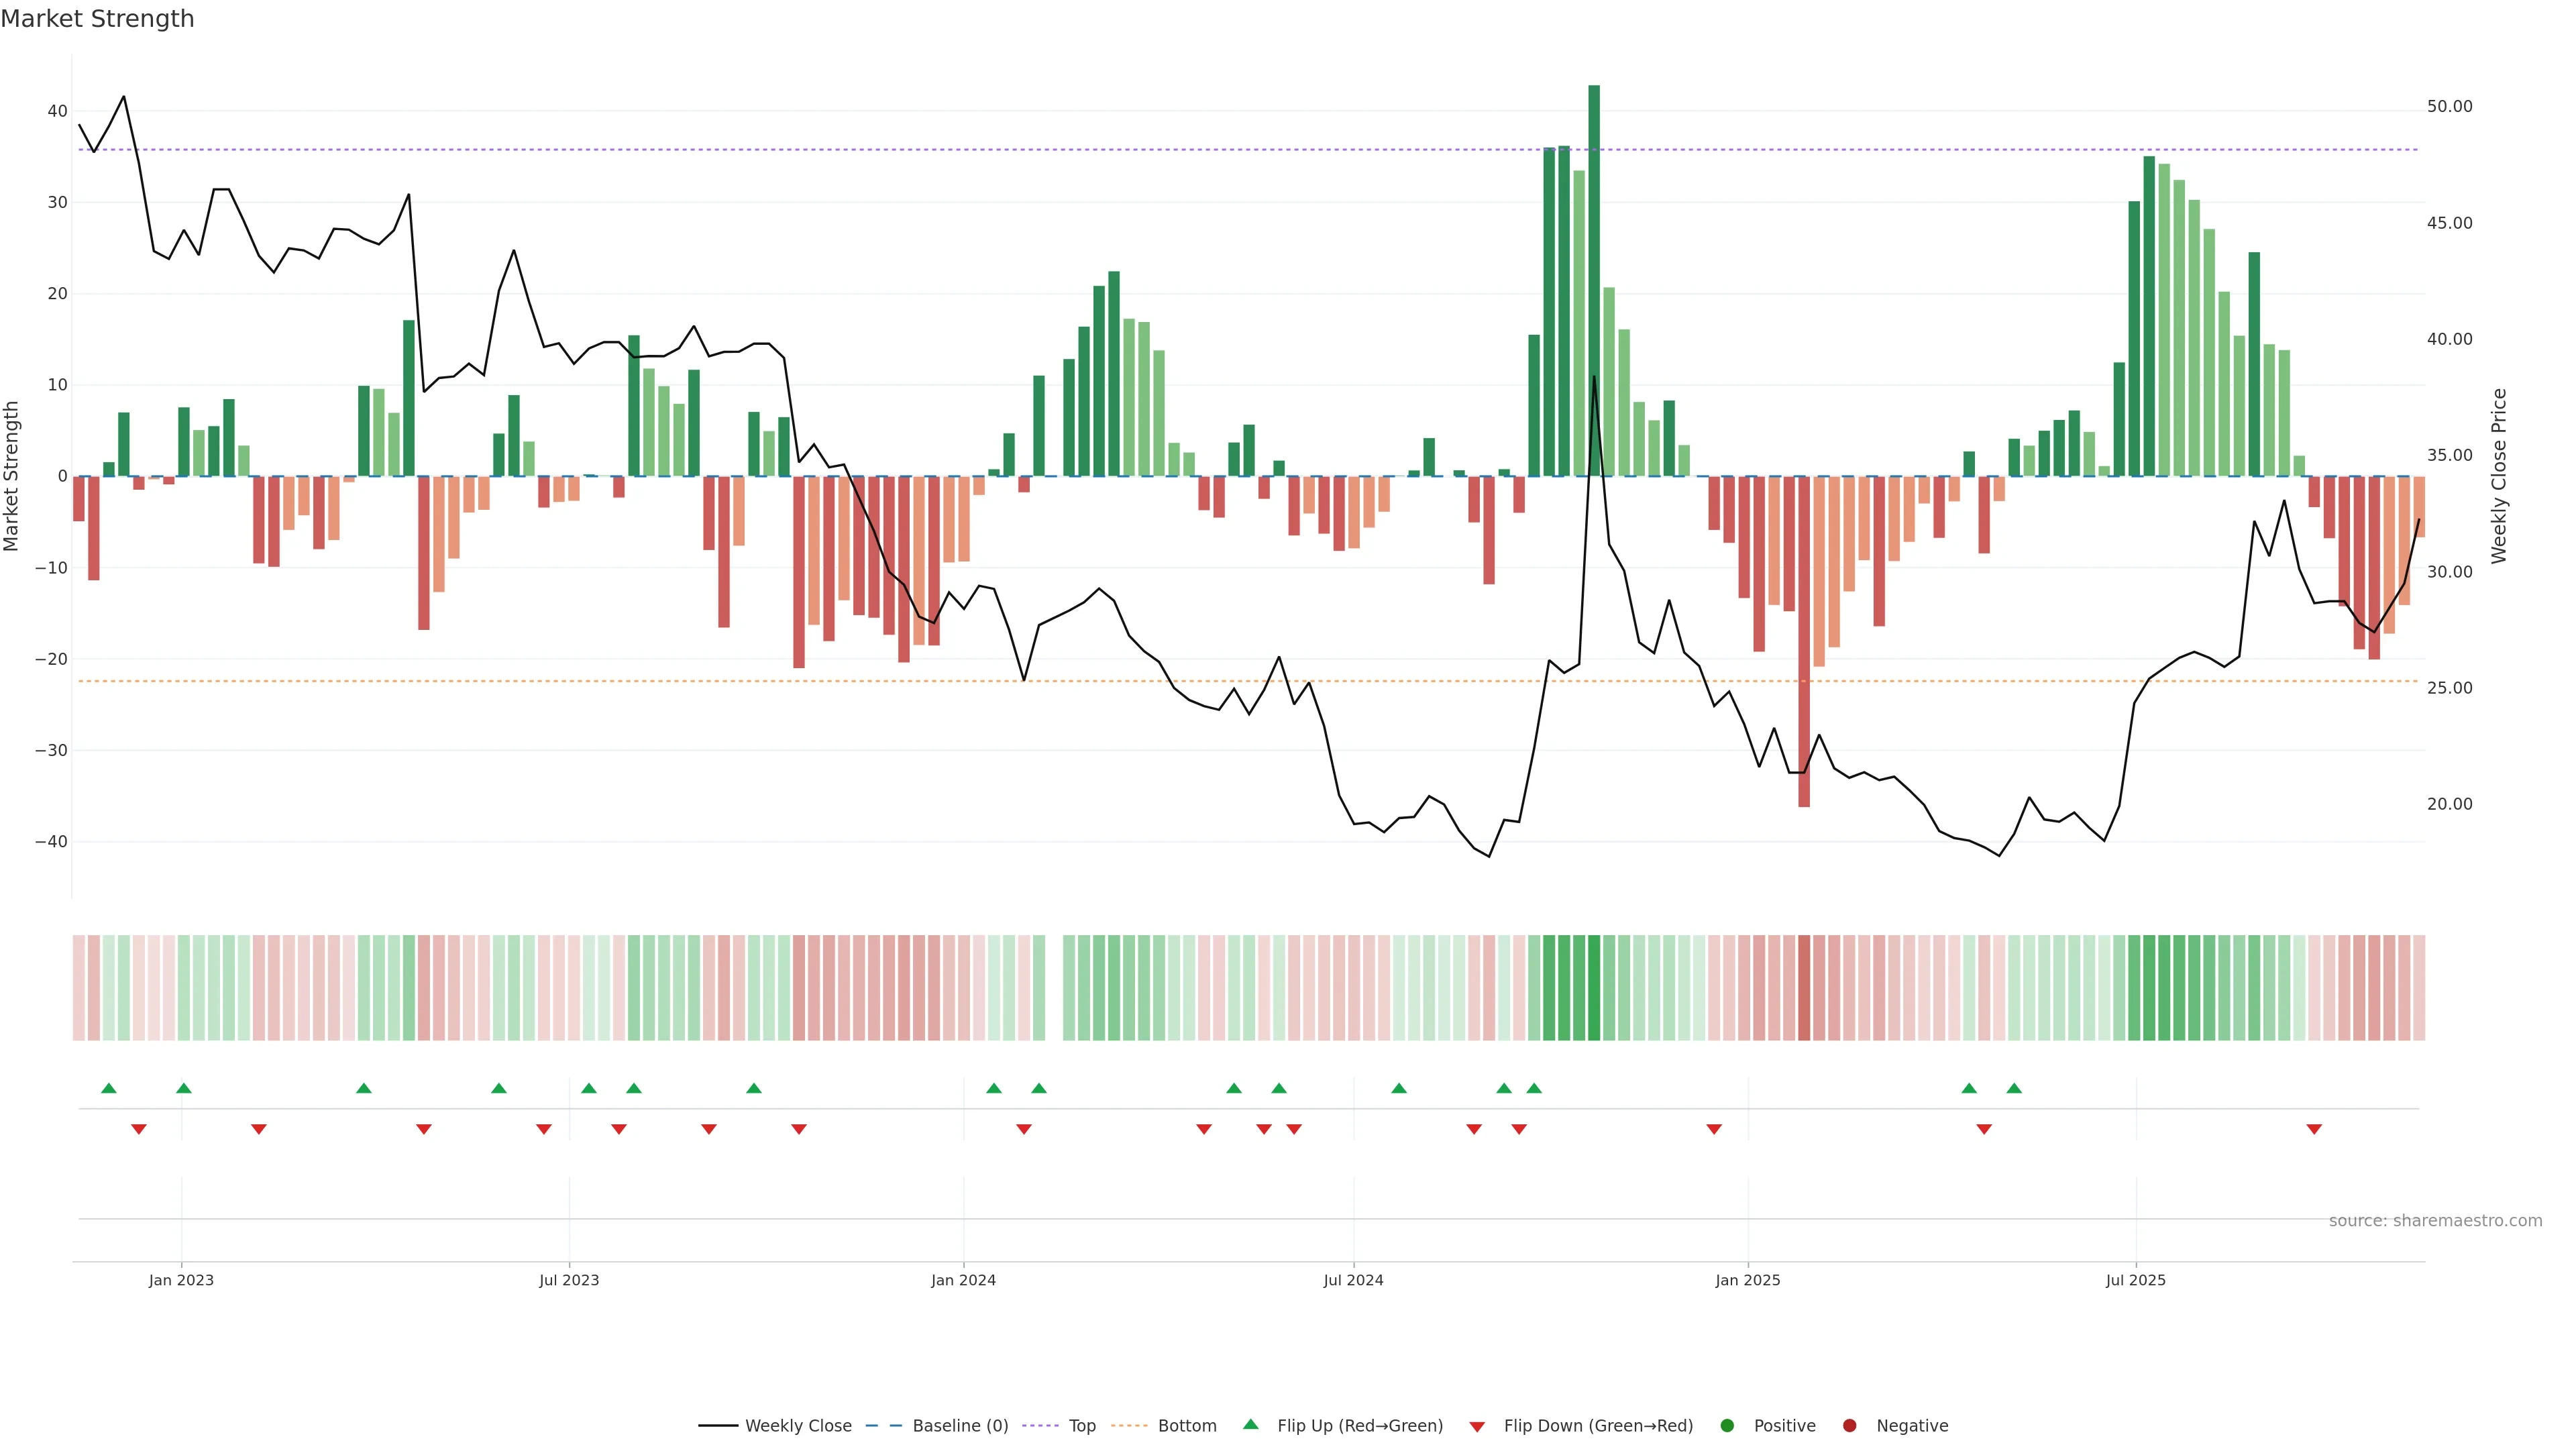The image size is (2576, 1449).
Task: Click the first green flip-up triangle marker
Action: (109, 1088)
